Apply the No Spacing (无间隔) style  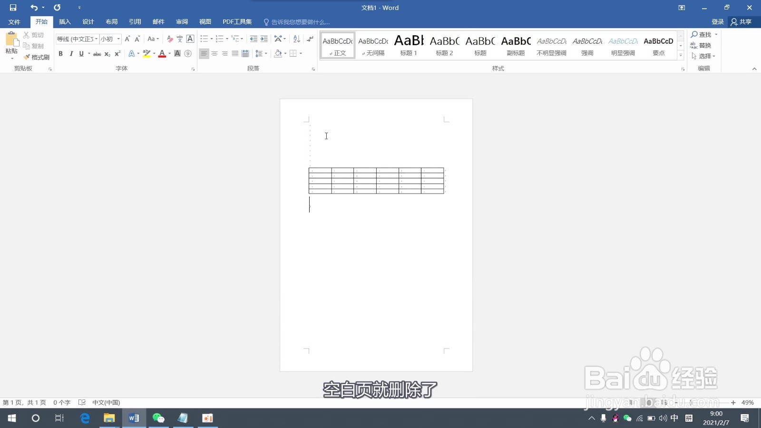373,46
